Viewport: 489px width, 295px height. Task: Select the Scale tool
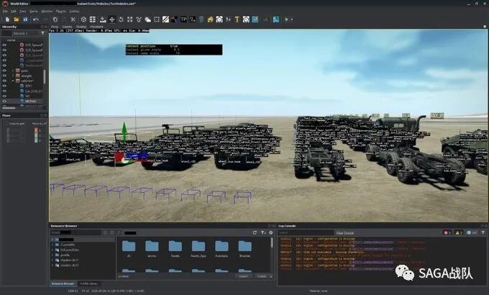click(x=129, y=19)
